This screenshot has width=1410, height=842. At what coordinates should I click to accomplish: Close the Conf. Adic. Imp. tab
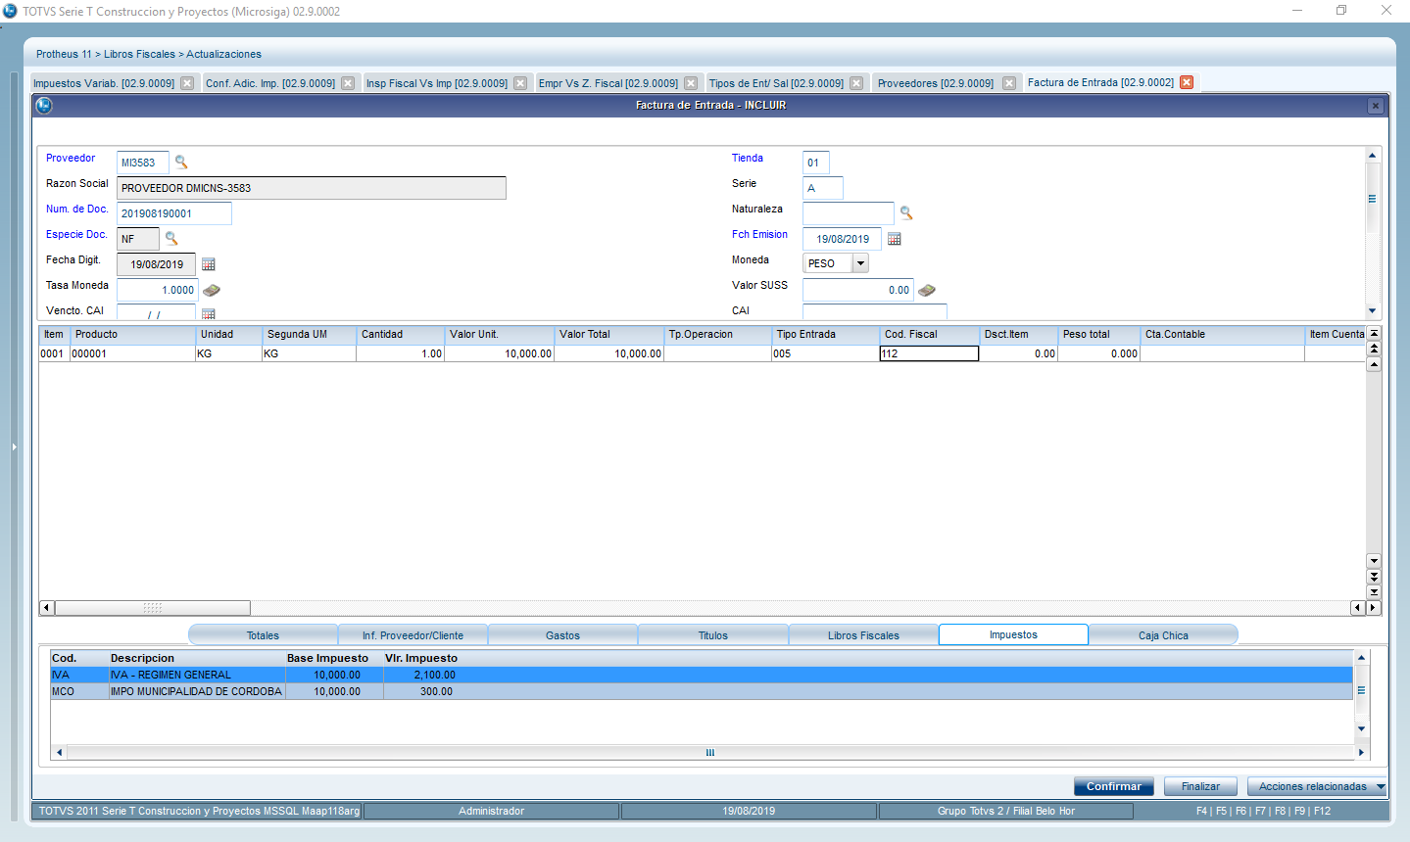coord(348,83)
